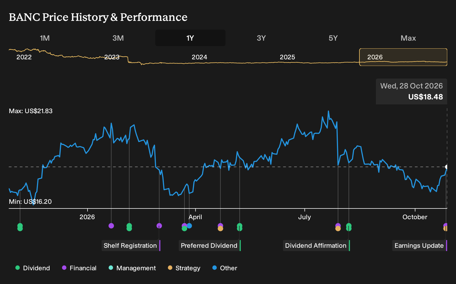
Task: Switch chart to 3Y range
Action: point(261,38)
